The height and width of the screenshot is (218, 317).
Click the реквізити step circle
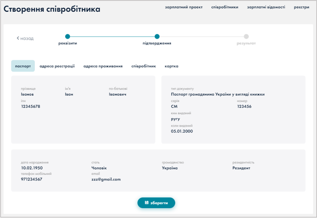67,37
